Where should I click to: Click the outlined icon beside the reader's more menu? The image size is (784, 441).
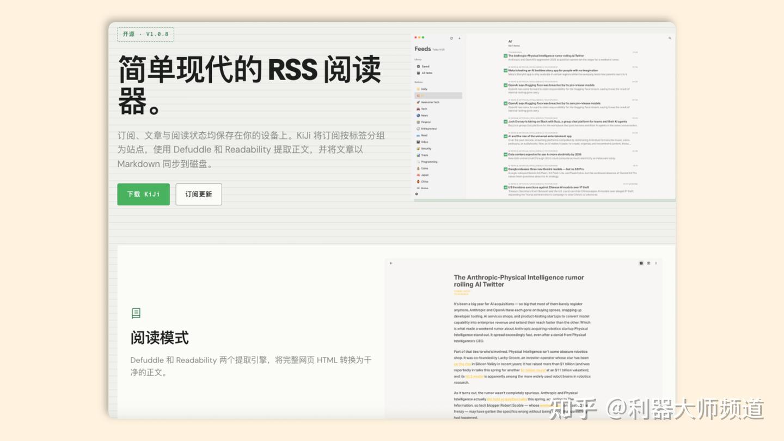[x=648, y=263]
